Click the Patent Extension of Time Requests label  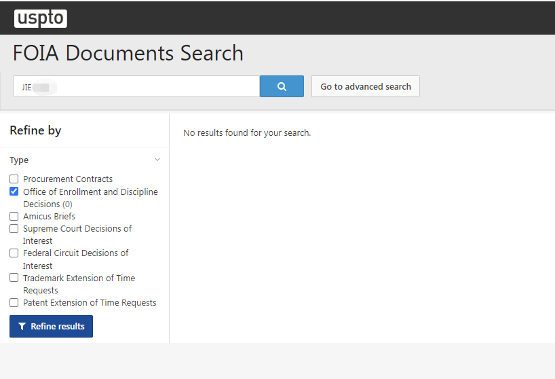click(x=90, y=303)
